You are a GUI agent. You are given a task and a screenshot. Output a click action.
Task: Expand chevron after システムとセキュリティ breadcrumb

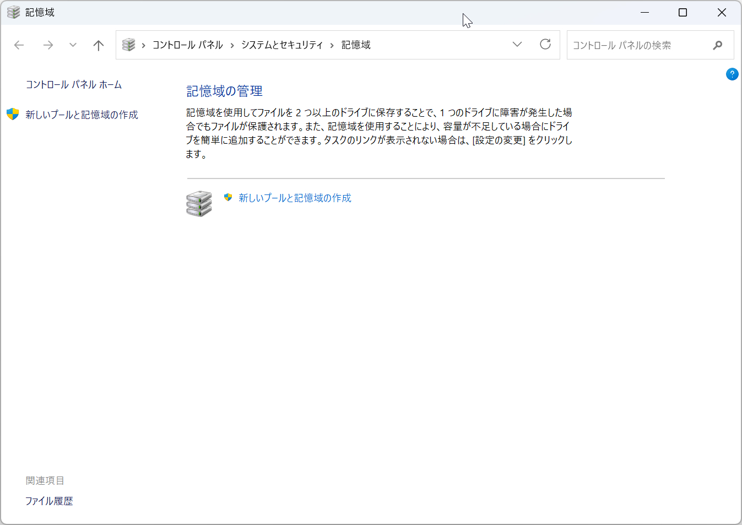tap(332, 45)
